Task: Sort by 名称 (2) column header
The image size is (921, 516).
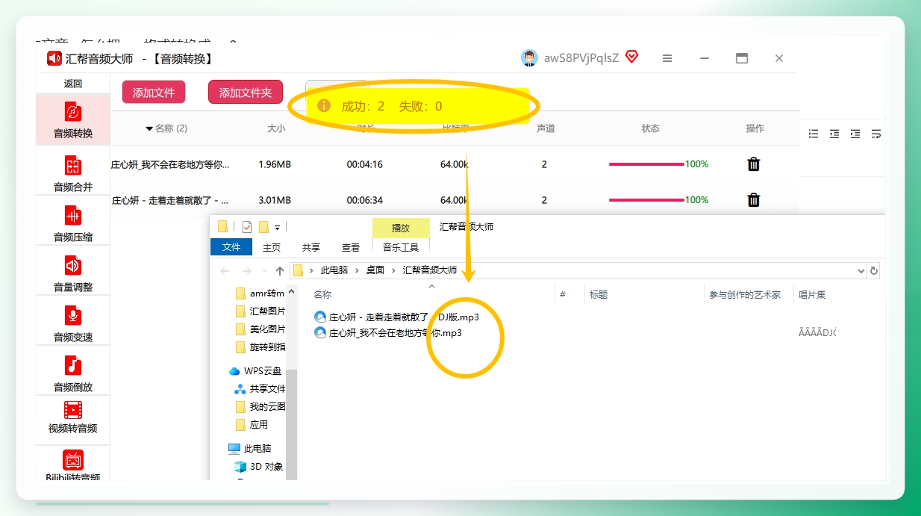Action: [x=166, y=128]
